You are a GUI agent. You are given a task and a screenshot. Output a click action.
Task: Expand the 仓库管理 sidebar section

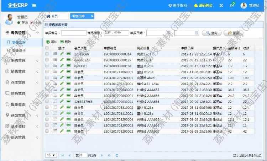[22, 82]
